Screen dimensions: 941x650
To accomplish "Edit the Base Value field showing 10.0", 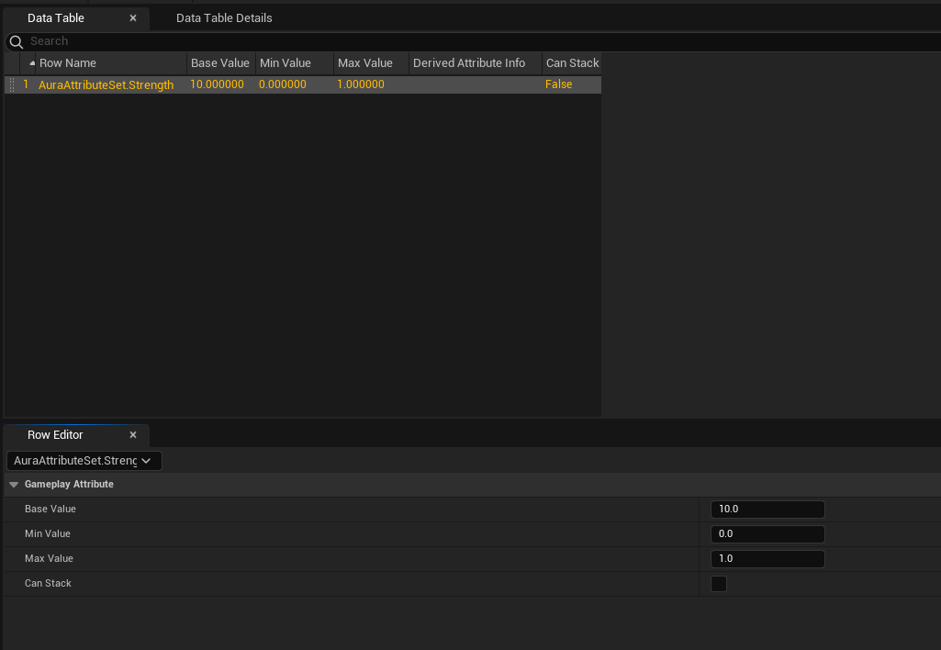I will pos(767,509).
